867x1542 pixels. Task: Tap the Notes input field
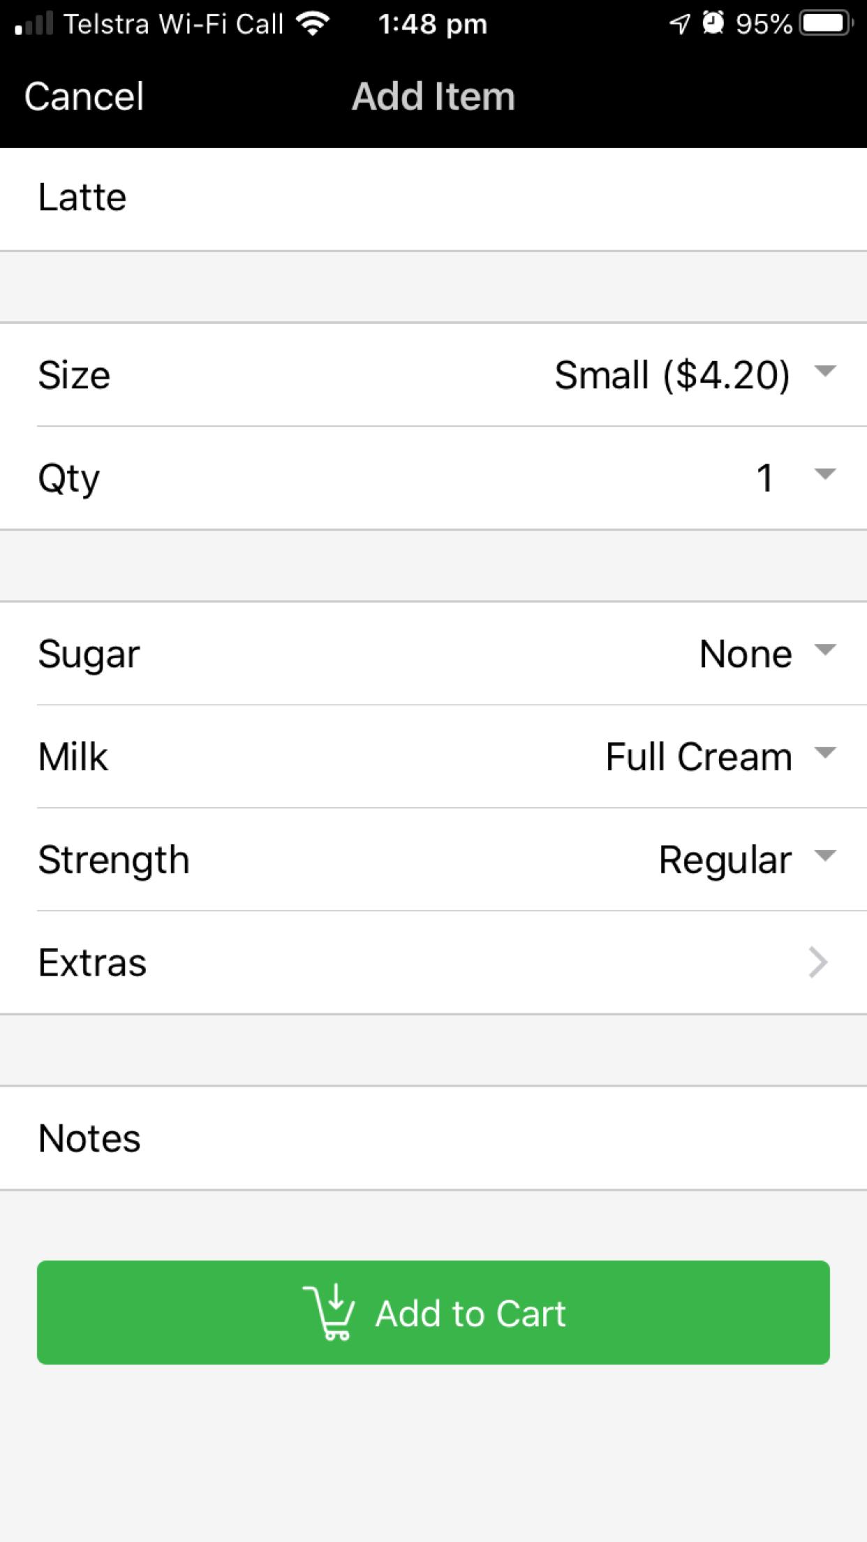(x=433, y=1138)
